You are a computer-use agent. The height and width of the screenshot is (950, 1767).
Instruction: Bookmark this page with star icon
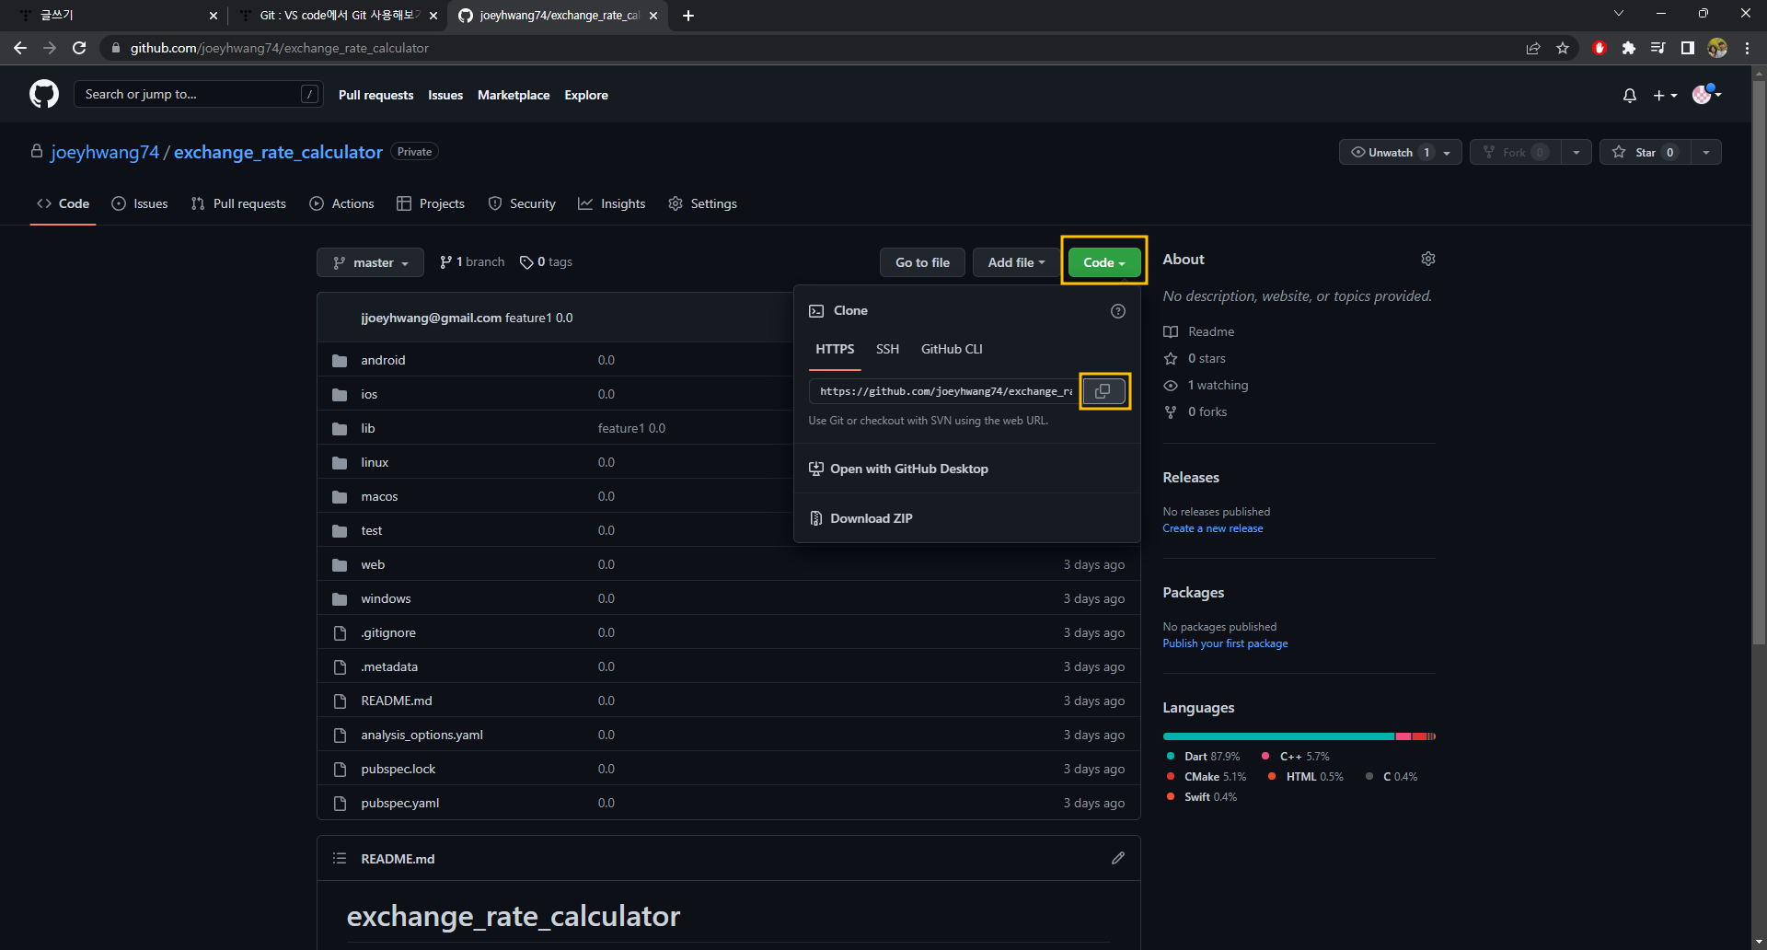(1563, 48)
